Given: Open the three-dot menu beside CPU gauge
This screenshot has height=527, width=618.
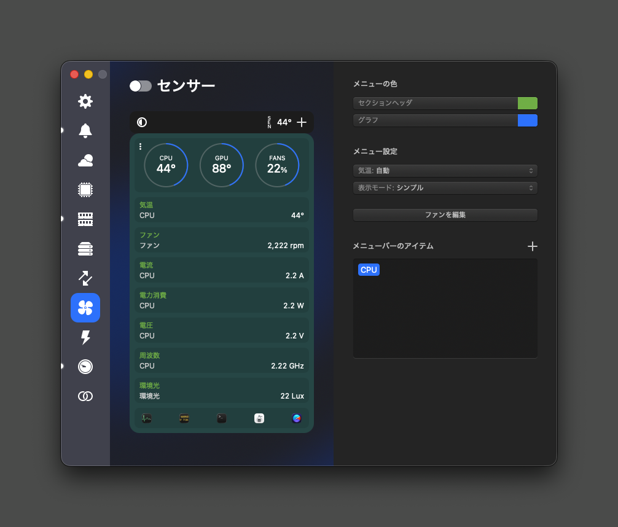Looking at the screenshot, I should [140, 147].
